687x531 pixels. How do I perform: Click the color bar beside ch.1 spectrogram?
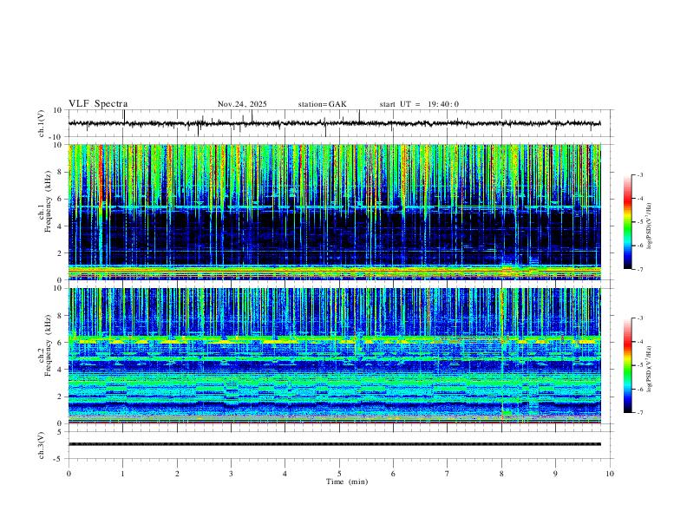coord(627,222)
